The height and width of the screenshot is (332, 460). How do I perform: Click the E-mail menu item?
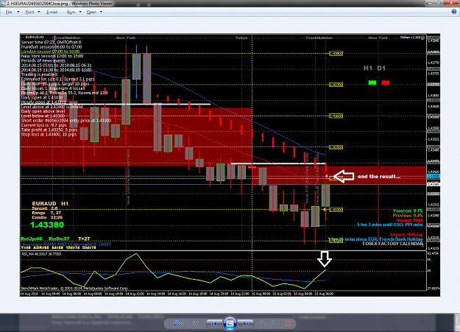tap(52, 12)
